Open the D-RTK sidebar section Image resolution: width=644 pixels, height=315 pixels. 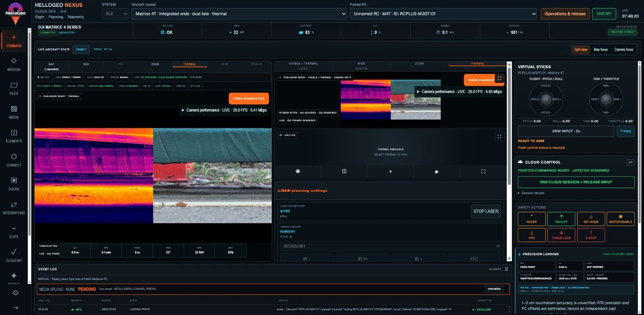coord(14,232)
